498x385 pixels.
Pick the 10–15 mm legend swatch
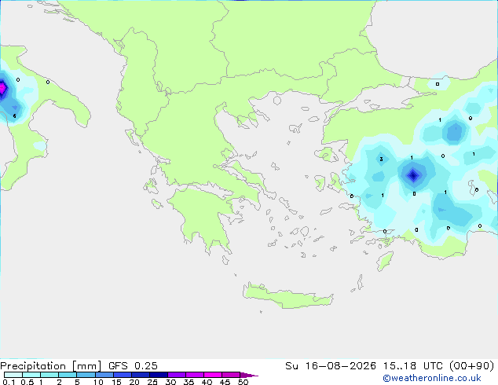point(104,375)
